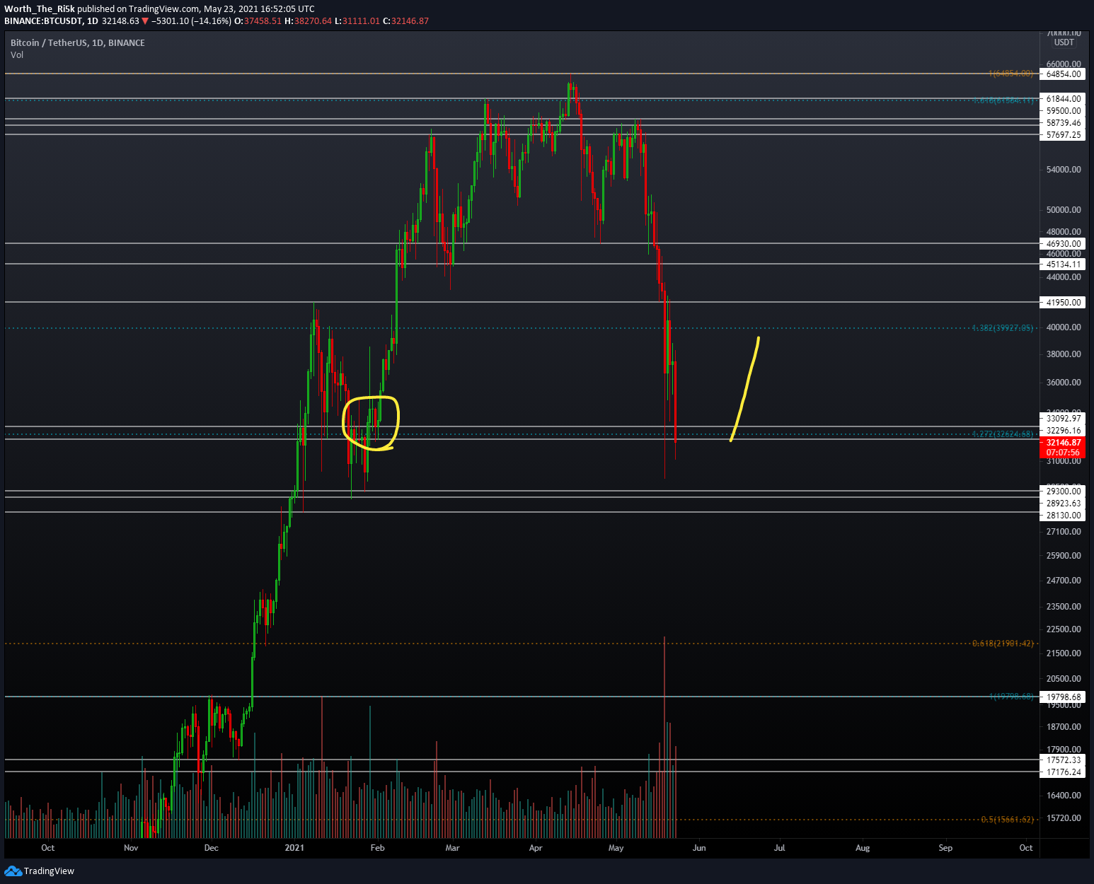
Task: Select the 45134.11 price label
Action: (1062, 264)
